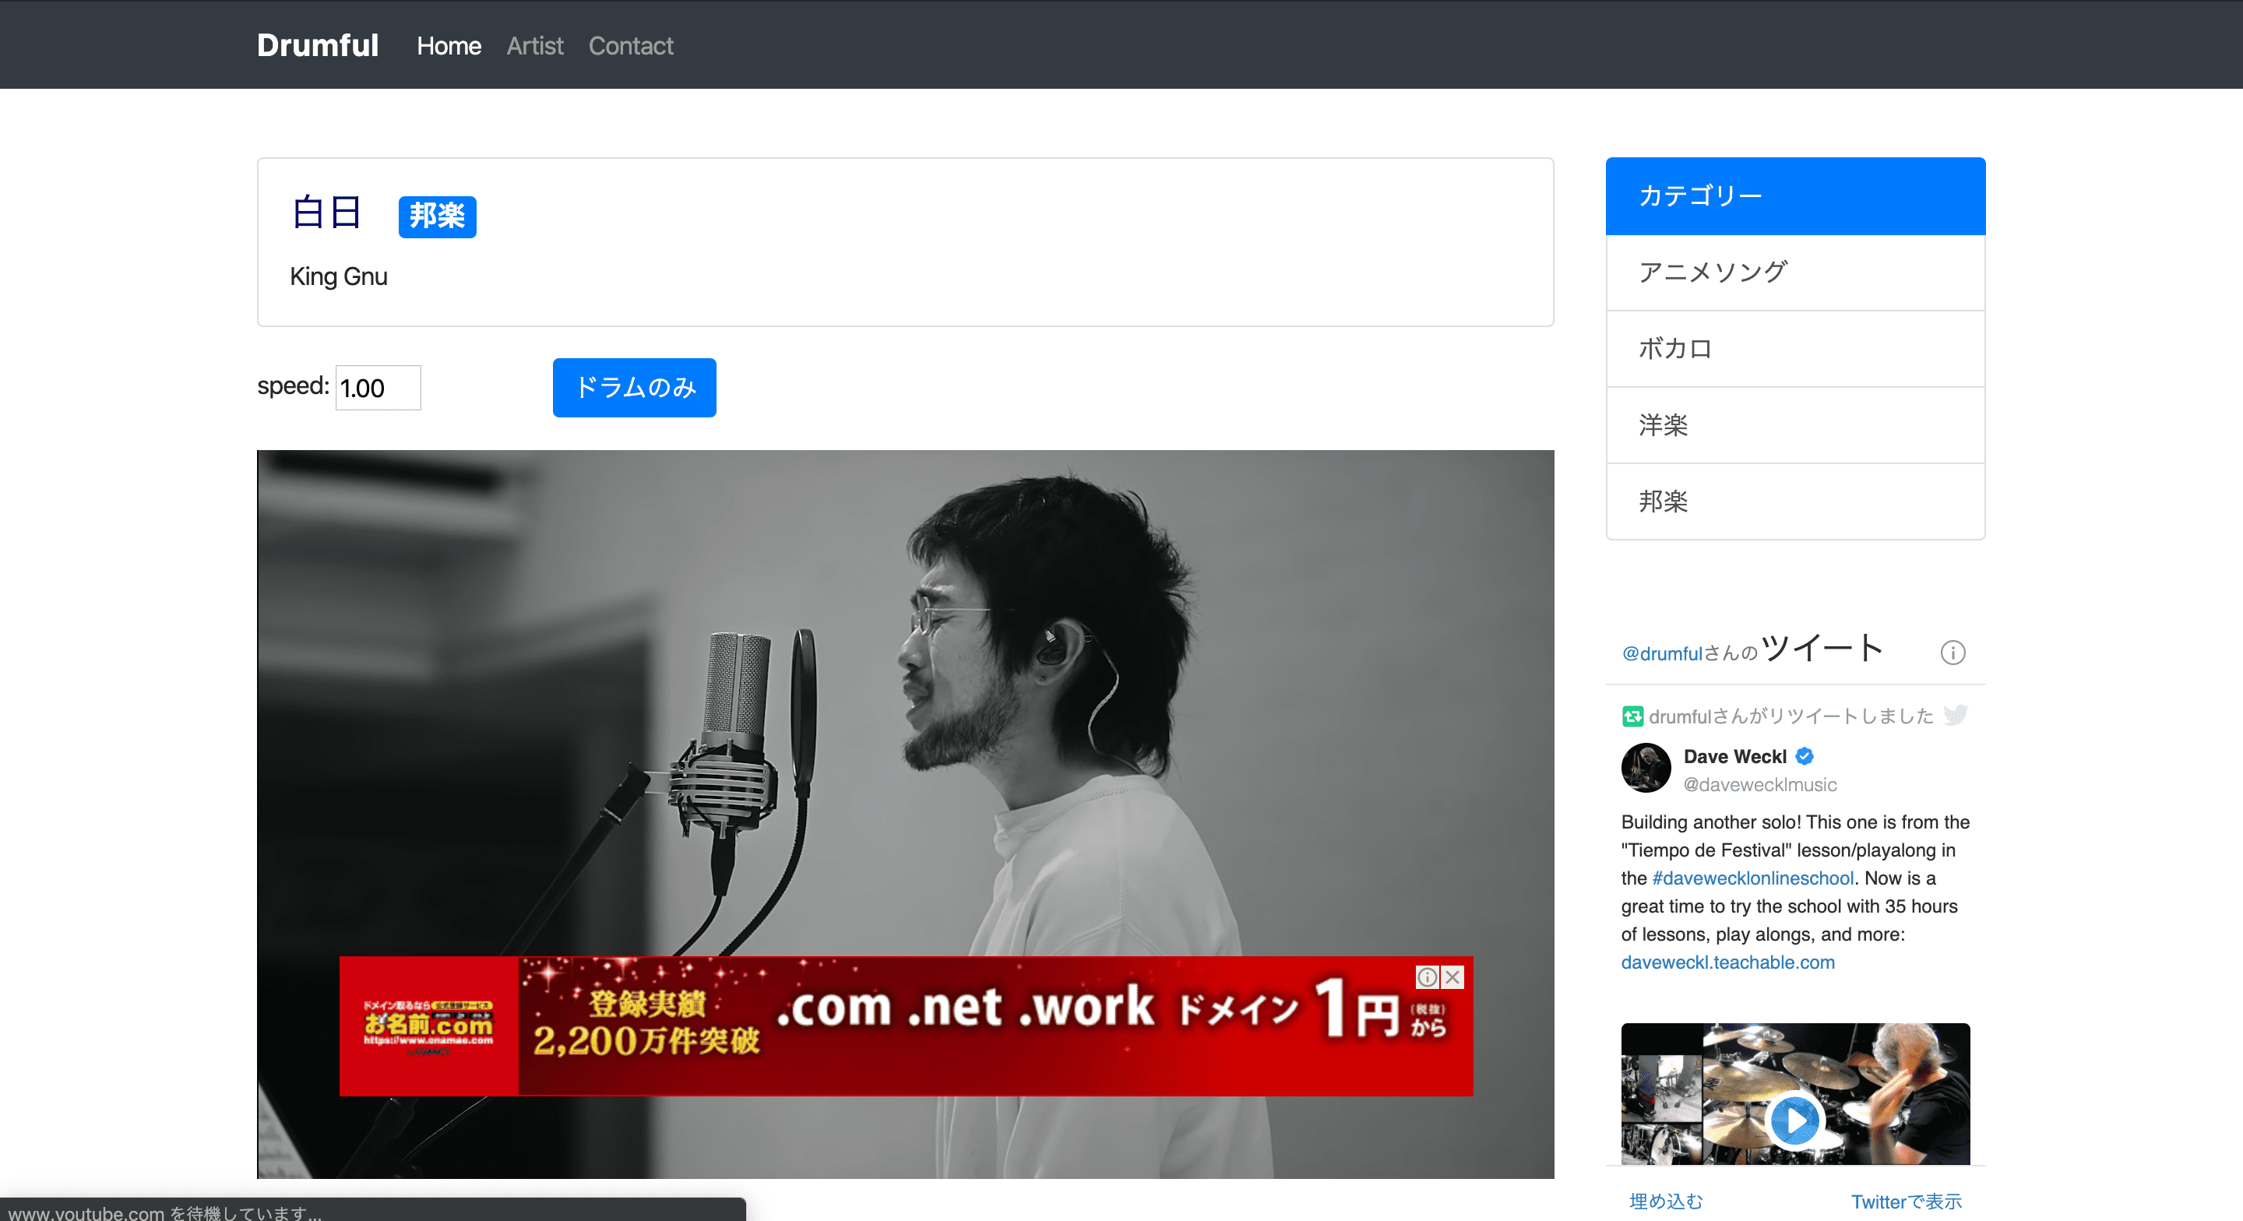Click Dave Weckl's profile avatar
This screenshot has width=2243, height=1221.
(x=1645, y=767)
